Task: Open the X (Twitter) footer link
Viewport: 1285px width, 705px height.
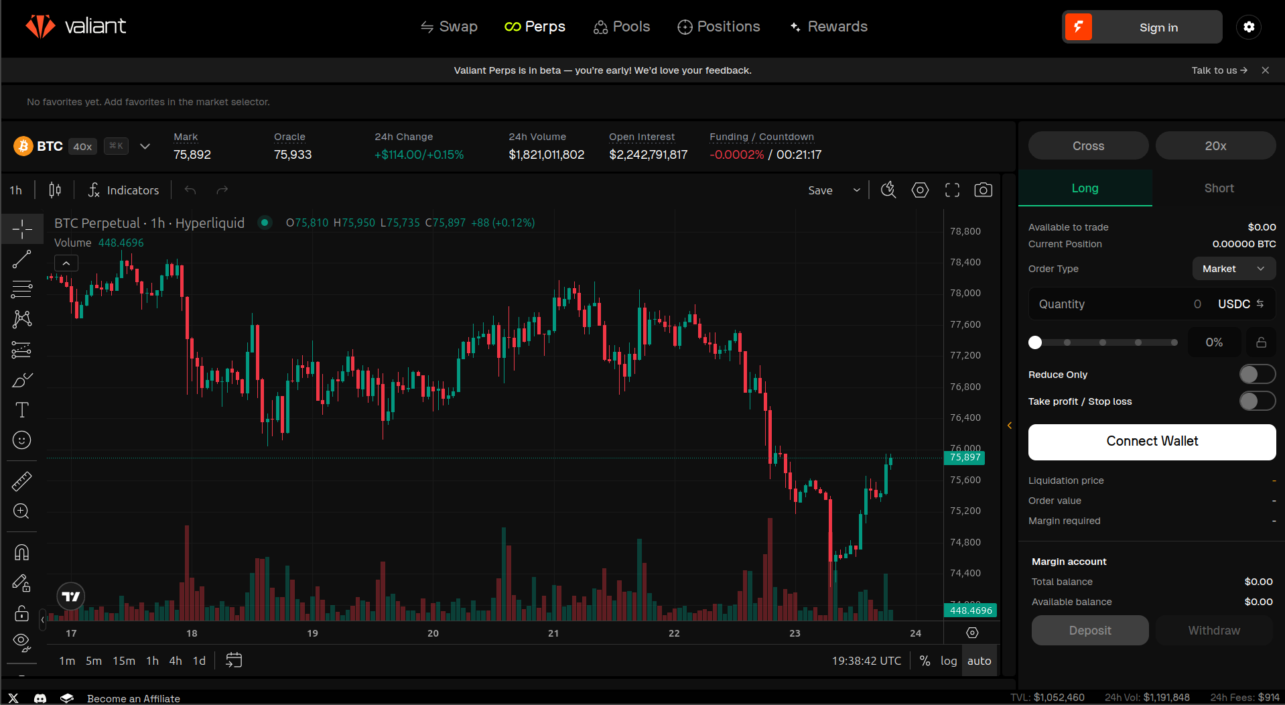Action: click(13, 698)
